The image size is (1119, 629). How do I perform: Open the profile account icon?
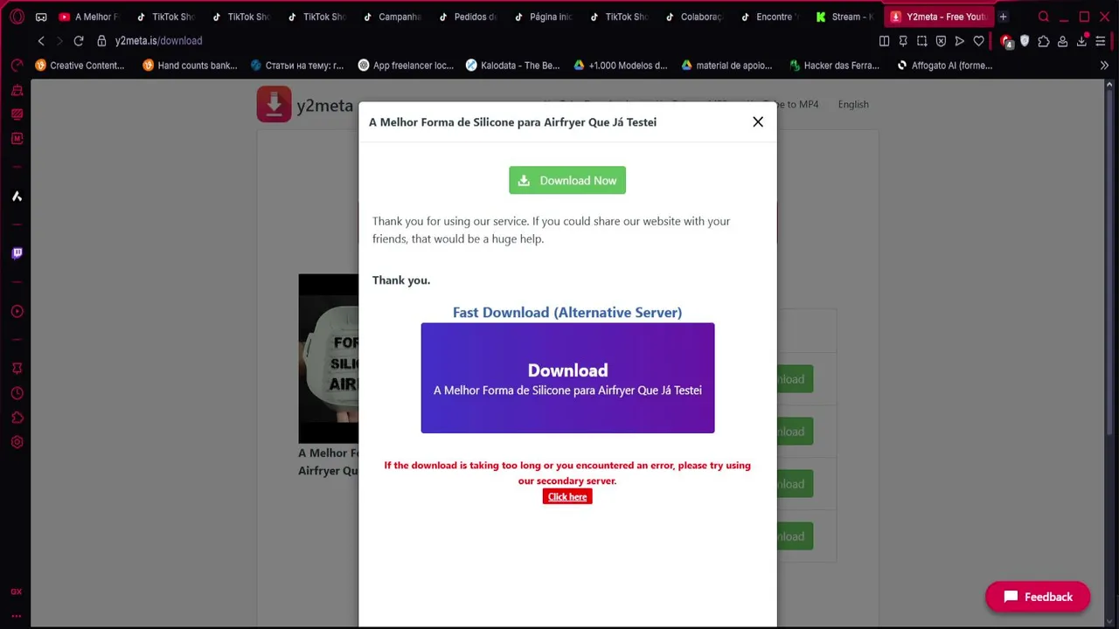click(1063, 41)
